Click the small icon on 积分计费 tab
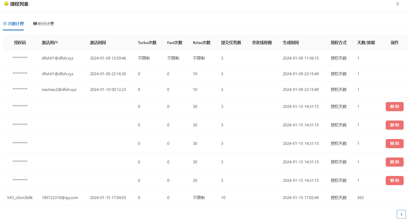 coord(35,24)
